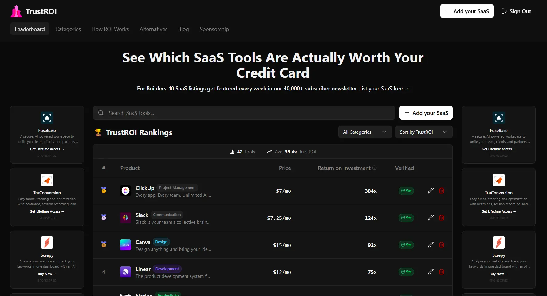This screenshot has width=547, height=296.
Task: Click the Yes verified badge for ClickUp
Action: pyautogui.click(x=406, y=191)
